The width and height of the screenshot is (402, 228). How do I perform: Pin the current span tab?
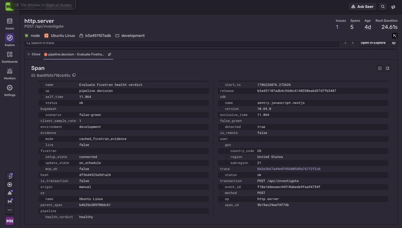click(110, 55)
